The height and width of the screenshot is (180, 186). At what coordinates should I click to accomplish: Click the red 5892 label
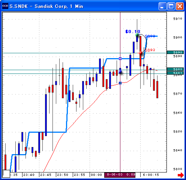click(x=150, y=50)
